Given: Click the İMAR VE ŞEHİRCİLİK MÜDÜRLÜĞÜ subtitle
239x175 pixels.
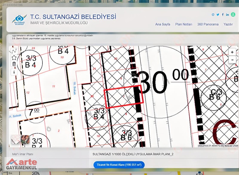Looking at the screenshot, I should [59, 23].
